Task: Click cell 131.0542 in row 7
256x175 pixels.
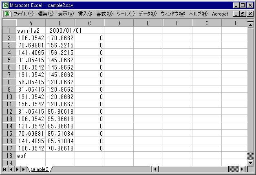Action: point(31,75)
